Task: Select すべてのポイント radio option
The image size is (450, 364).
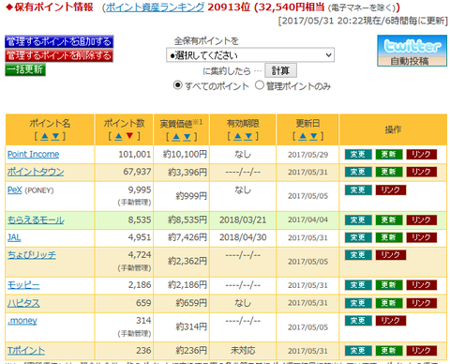Action: pos(177,85)
